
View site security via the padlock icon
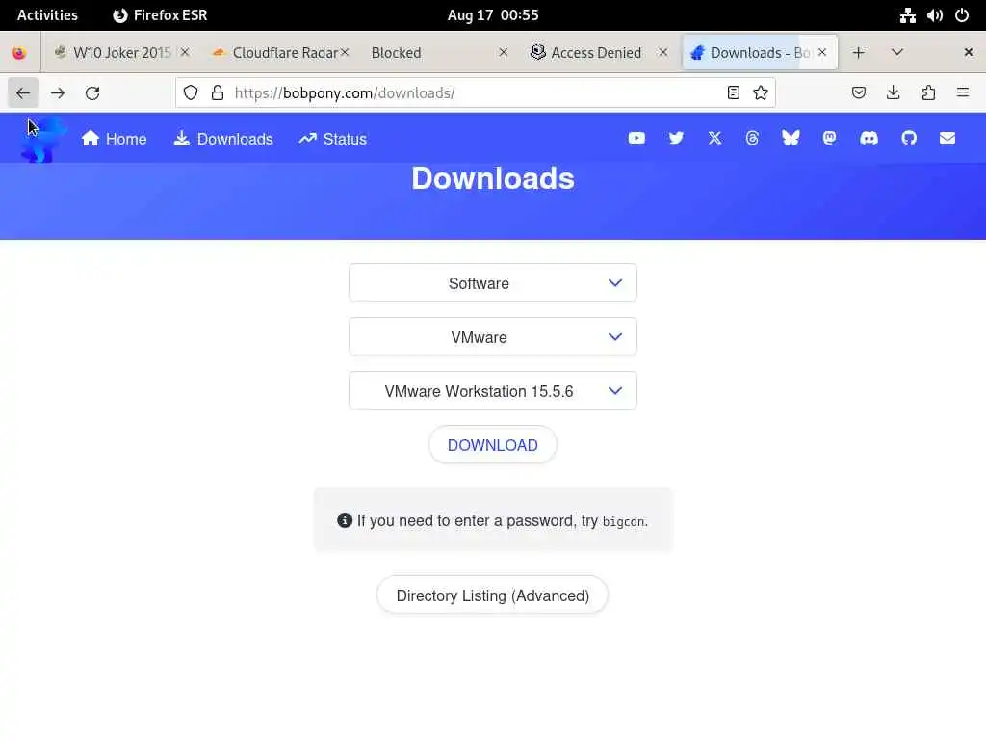(218, 93)
